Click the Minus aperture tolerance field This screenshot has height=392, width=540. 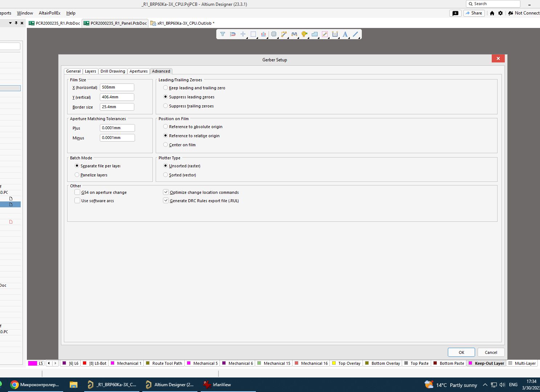tap(117, 138)
